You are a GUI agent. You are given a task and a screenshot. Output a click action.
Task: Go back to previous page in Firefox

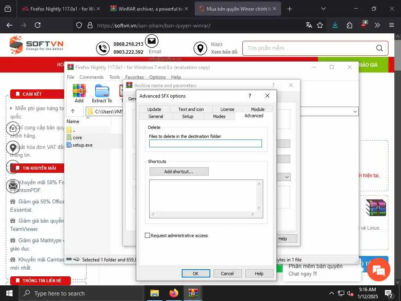tap(9, 25)
